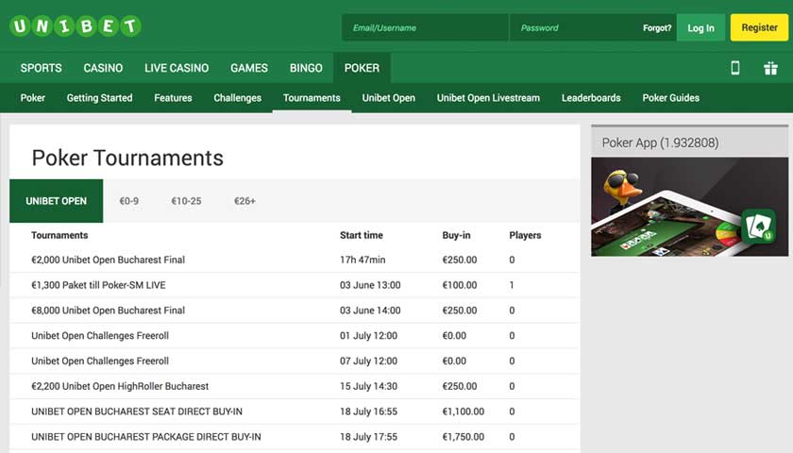Screen dimensions: 793x453
Task: Click the Poker Tournaments heading
Action: coord(127,158)
